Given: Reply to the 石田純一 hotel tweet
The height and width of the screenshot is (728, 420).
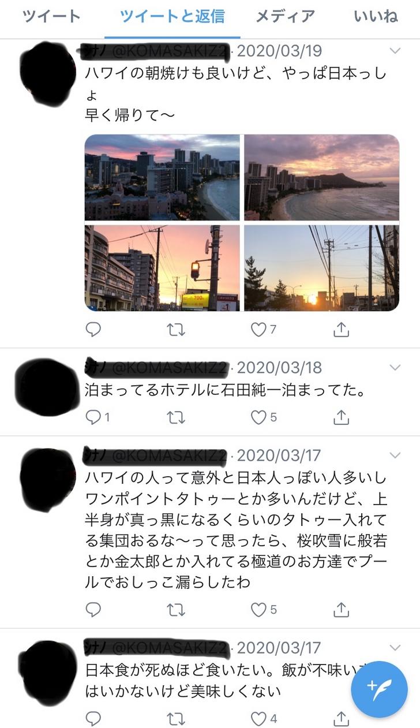Looking at the screenshot, I should pyautogui.click(x=97, y=417).
